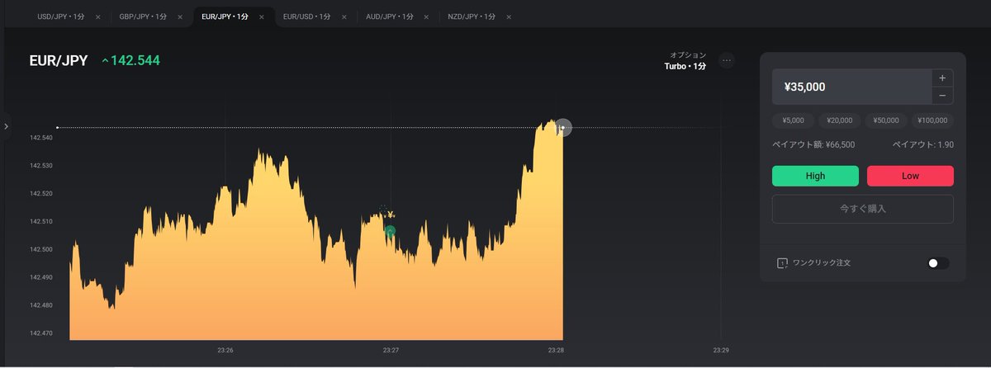Viewport: 991px width, 368px height.
Task: Click the 今すぐ購入 purchase button
Action: pos(863,209)
